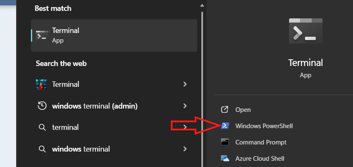353x167 pixels.
Task: Select the Terminal web result with thumbnail
Action: coord(114,84)
